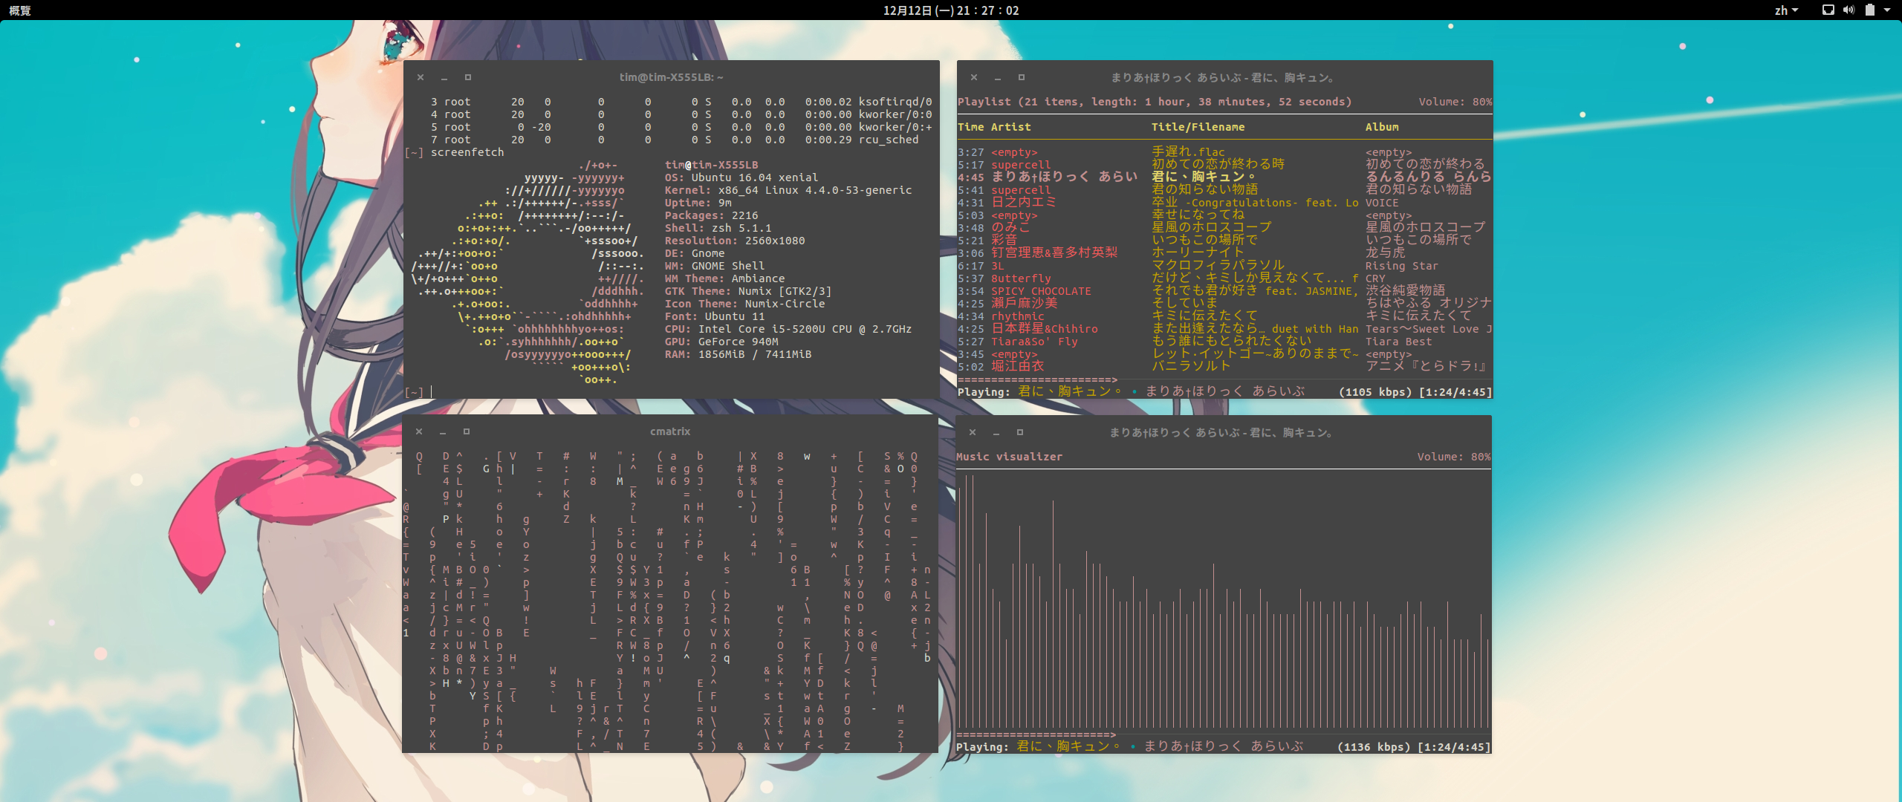Click the Artist column header
This screenshot has height=802, width=1902.
tap(1010, 127)
